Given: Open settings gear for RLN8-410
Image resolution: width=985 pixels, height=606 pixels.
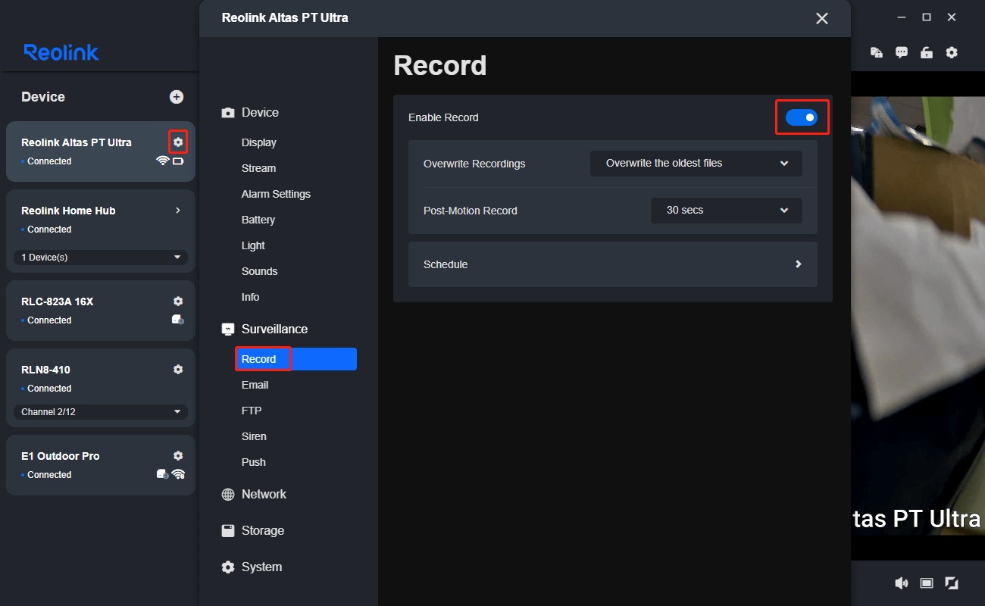Looking at the screenshot, I should 178,370.
